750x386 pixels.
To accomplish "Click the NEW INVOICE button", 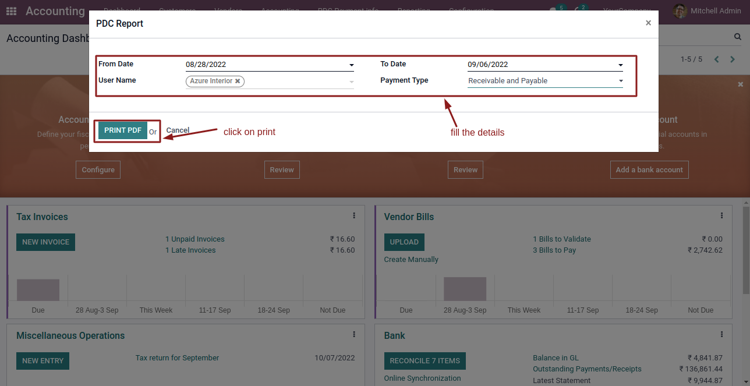I will pos(45,242).
